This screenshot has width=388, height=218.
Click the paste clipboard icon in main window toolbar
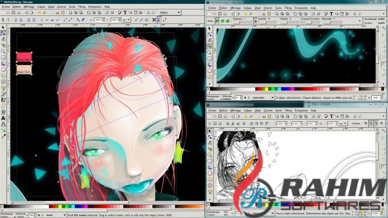[x=63, y=12]
